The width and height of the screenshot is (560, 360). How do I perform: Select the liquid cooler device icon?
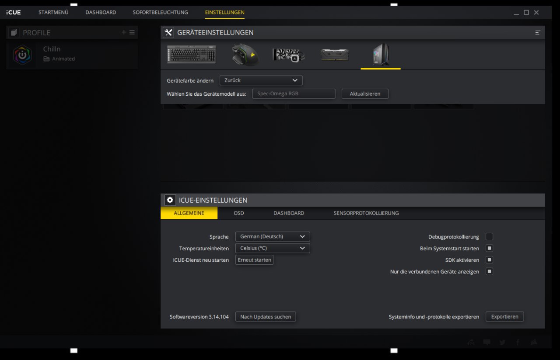point(289,55)
